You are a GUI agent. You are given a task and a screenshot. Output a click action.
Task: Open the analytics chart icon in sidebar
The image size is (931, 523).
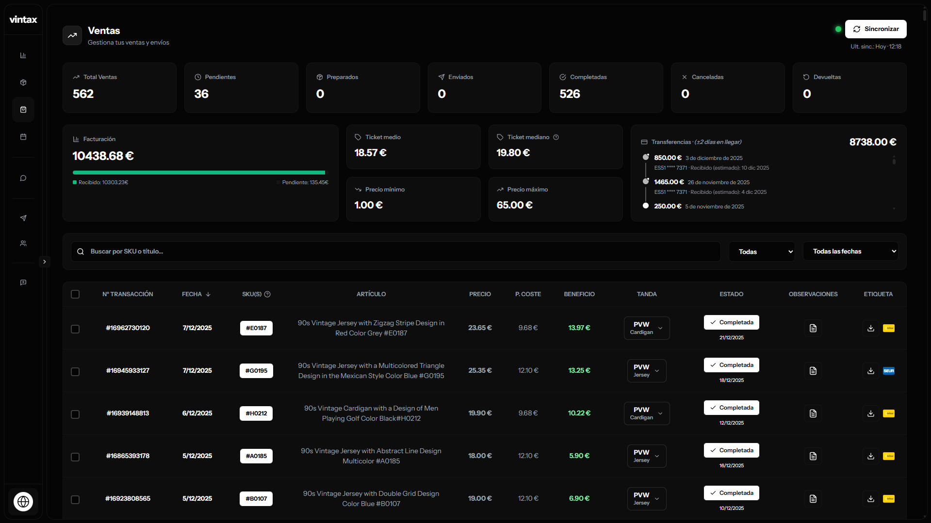coord(23,55)
